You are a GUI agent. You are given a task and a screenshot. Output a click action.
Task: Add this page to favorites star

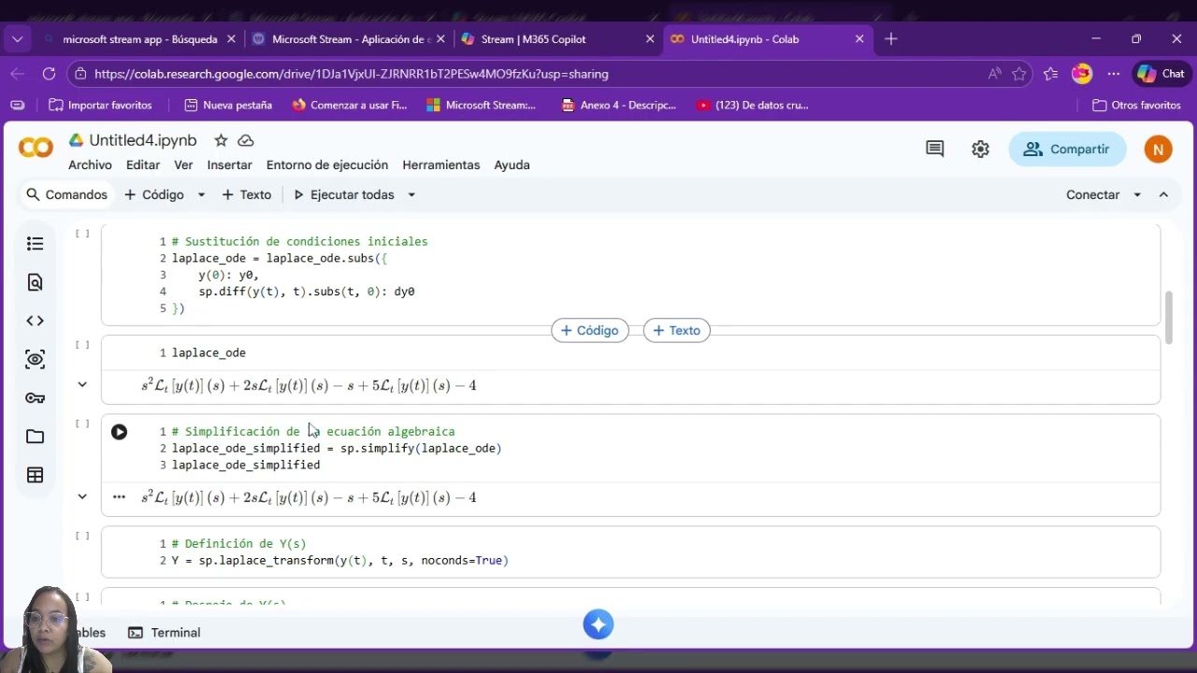(x=1019, y=74)
